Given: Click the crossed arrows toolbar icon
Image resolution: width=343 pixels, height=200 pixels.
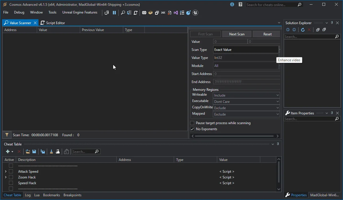Looking at the screenshot, I should click(163, 13).
